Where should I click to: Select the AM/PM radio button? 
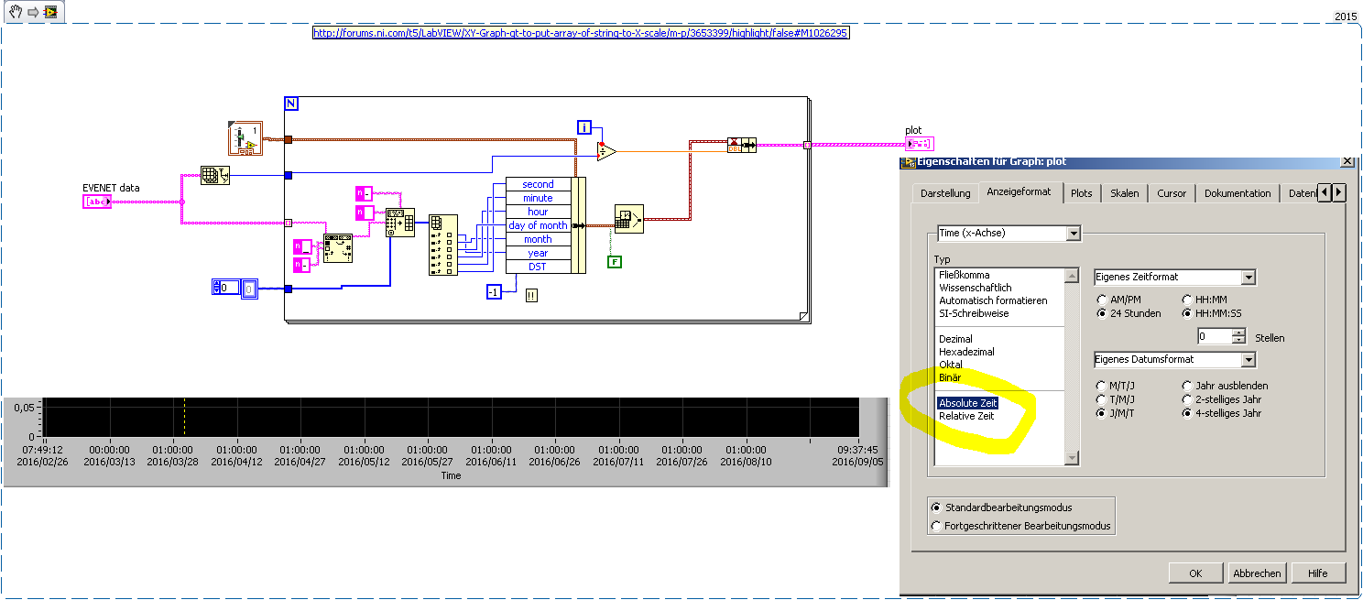[1102, 300]
